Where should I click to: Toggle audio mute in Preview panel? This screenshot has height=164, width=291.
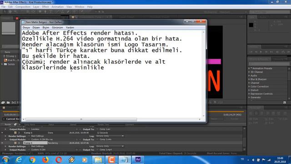[x=278, y=52]
